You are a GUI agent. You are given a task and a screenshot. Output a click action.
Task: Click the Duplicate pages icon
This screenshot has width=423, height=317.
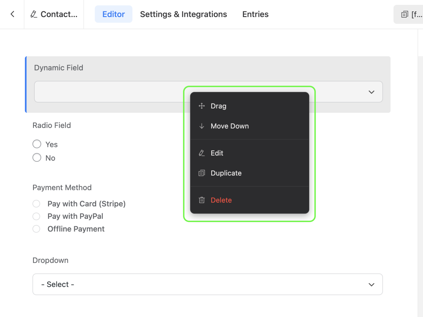tap(202, 173)
